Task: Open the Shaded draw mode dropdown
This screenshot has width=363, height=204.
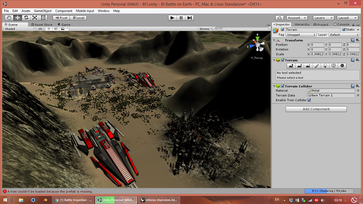Action: click(20, 29)
